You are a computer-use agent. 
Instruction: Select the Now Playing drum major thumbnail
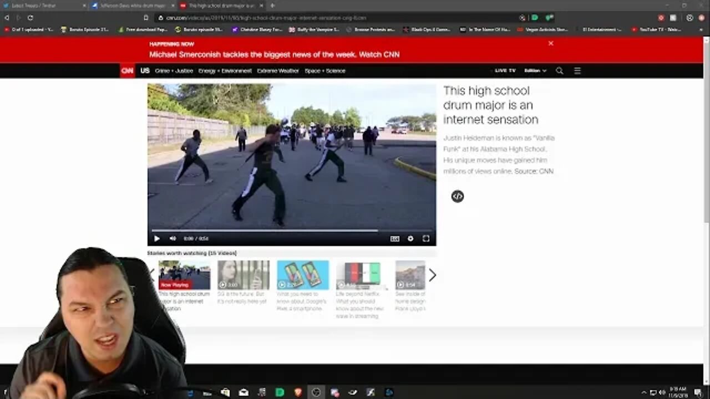[x=184, y=275]
